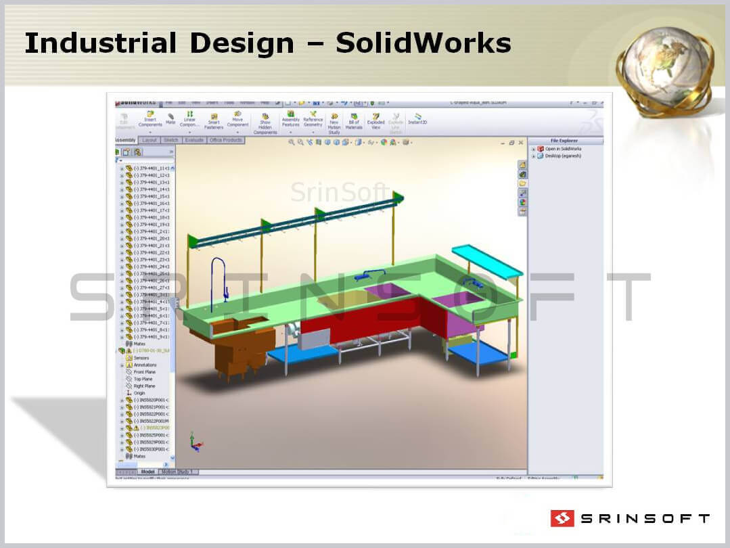Click the File Explorer folder icon in task pane
Viewport: 730px width, 548px height.
click(x=522, y=184)
